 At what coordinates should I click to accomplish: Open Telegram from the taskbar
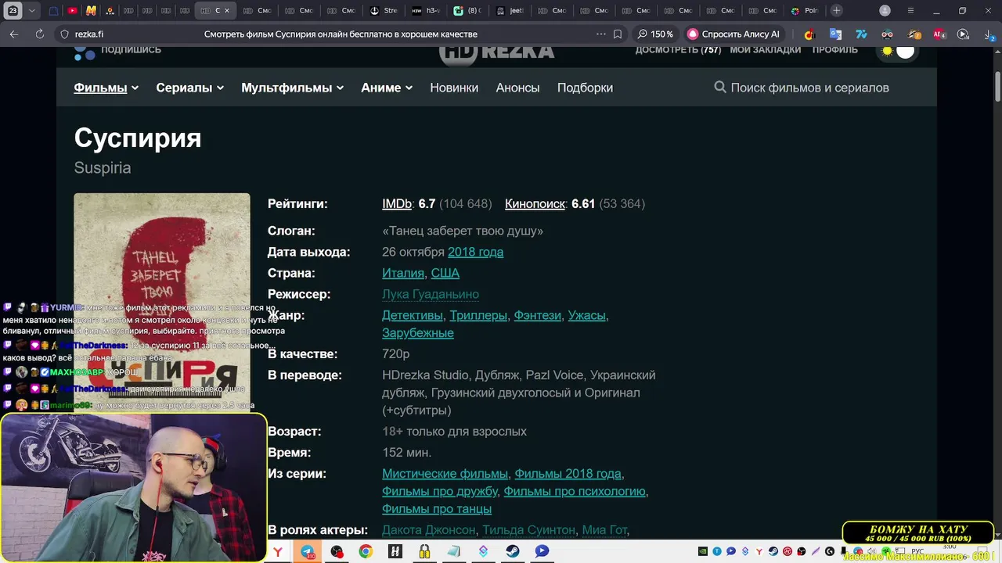click(x=307, y=551)
